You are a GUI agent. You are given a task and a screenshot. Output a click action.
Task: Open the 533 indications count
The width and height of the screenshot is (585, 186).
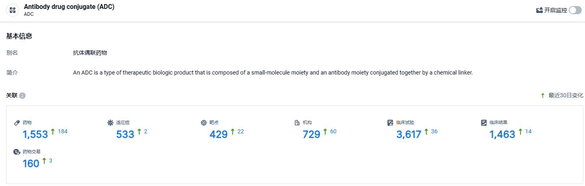[x=125, y=134]
